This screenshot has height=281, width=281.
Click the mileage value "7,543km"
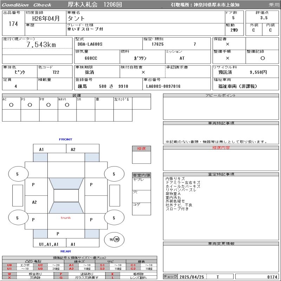tap(41, 45)
